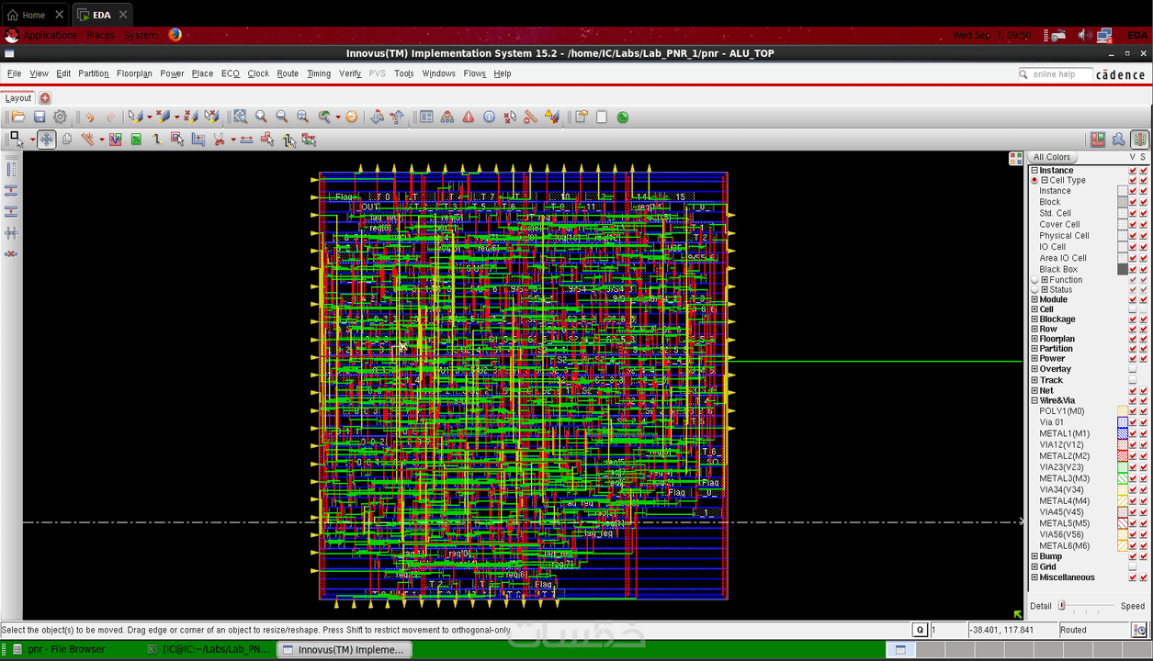
Task: Toggle visibility checkbox for Block cells
Action: click(x=1133, y=202)
